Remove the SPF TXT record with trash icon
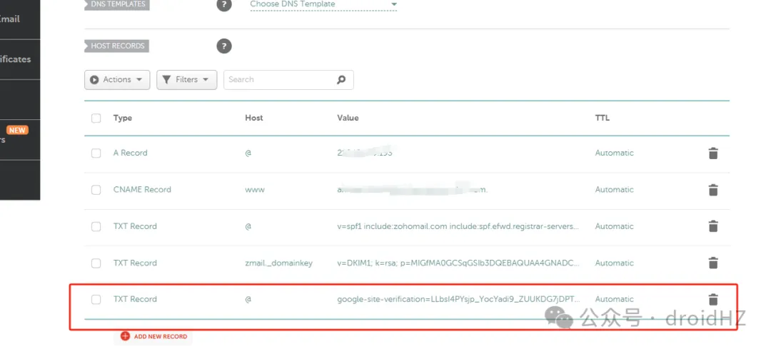This screenshot has height=349, width=771. (712, 226)
